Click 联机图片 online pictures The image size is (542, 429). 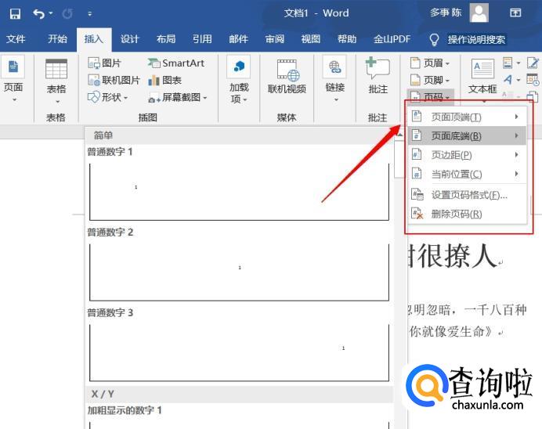point(114,80)
